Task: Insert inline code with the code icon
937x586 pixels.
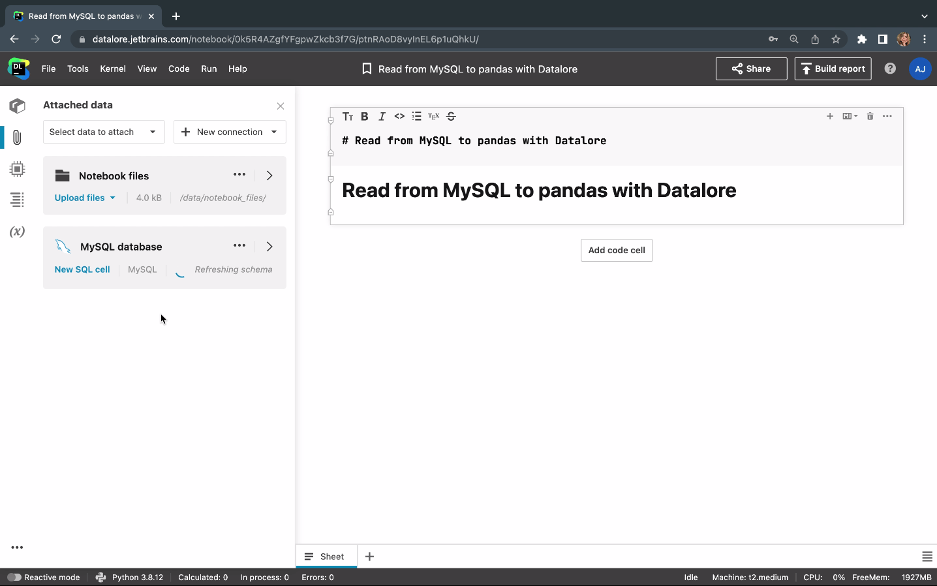Action: click(x=399, y=116)
